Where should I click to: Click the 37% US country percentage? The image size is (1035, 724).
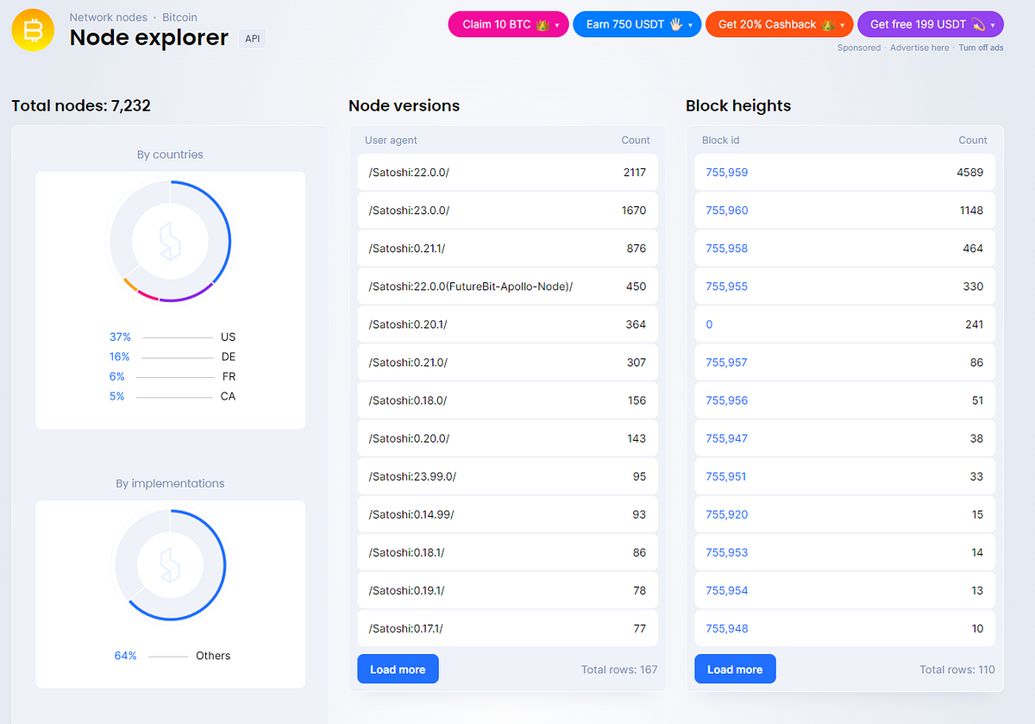pyautogui.click(x=120, y=337)
